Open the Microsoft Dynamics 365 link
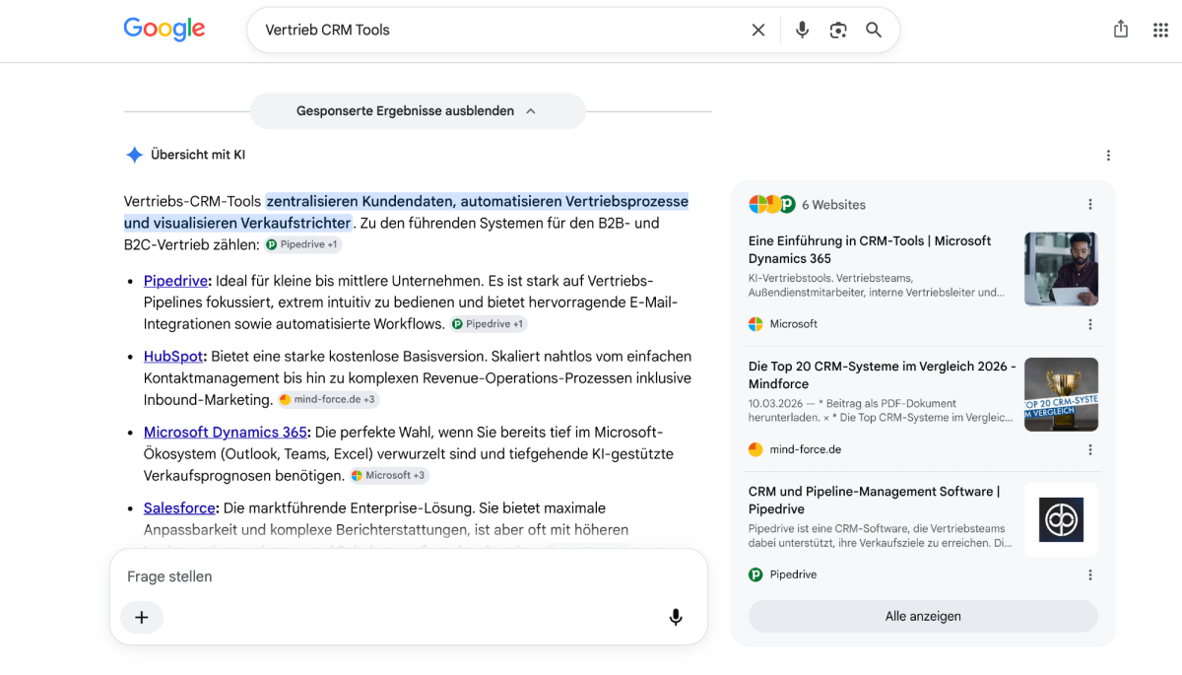Image resolution: width=1182 pixels, height=675 pixels. (x=226, y=433)
